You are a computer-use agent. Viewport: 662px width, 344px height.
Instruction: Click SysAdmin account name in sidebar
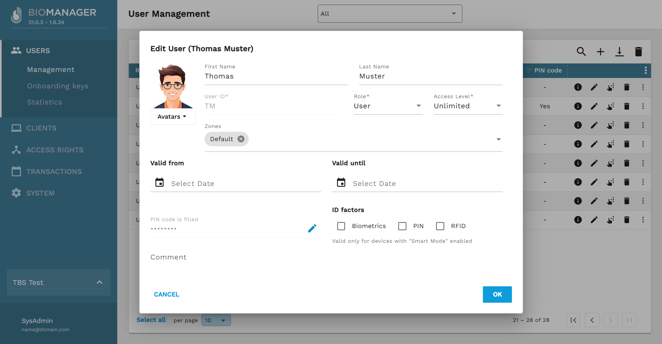(x=37, y=321)
